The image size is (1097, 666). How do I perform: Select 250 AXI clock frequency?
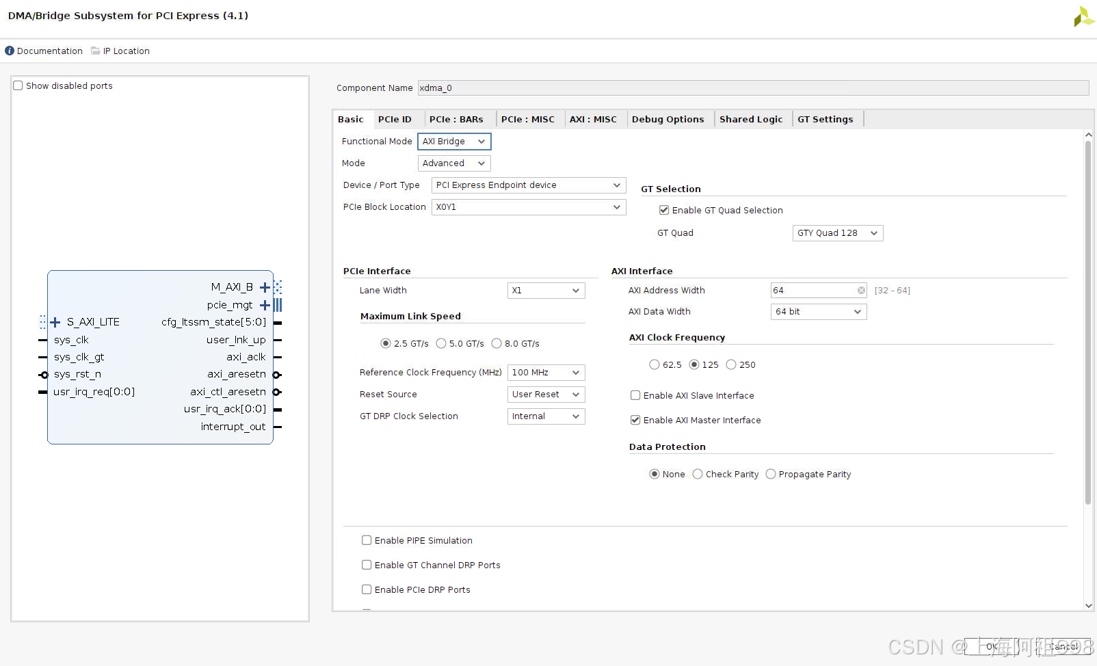[x=731, y=365]
